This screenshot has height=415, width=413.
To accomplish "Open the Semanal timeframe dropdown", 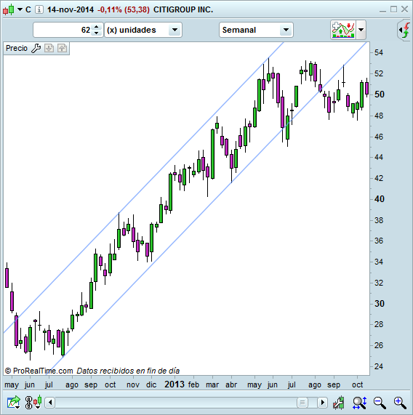I will pos(256,30).
